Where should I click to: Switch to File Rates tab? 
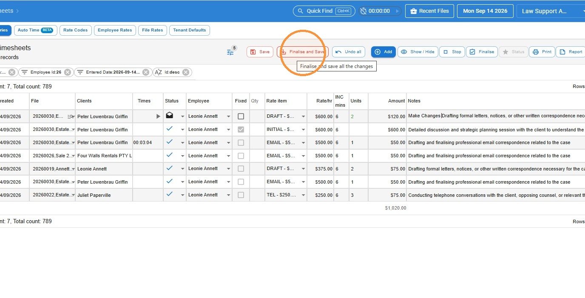153,30
